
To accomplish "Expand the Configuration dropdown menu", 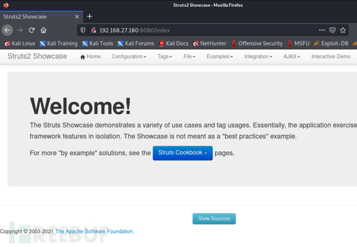I will pyautogui.click(x=129, y=57).
